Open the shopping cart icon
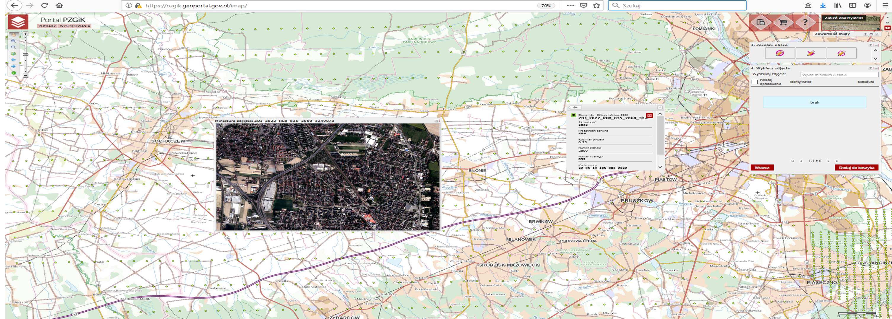This screenshot has height=319, width=892. click(783, 22)
